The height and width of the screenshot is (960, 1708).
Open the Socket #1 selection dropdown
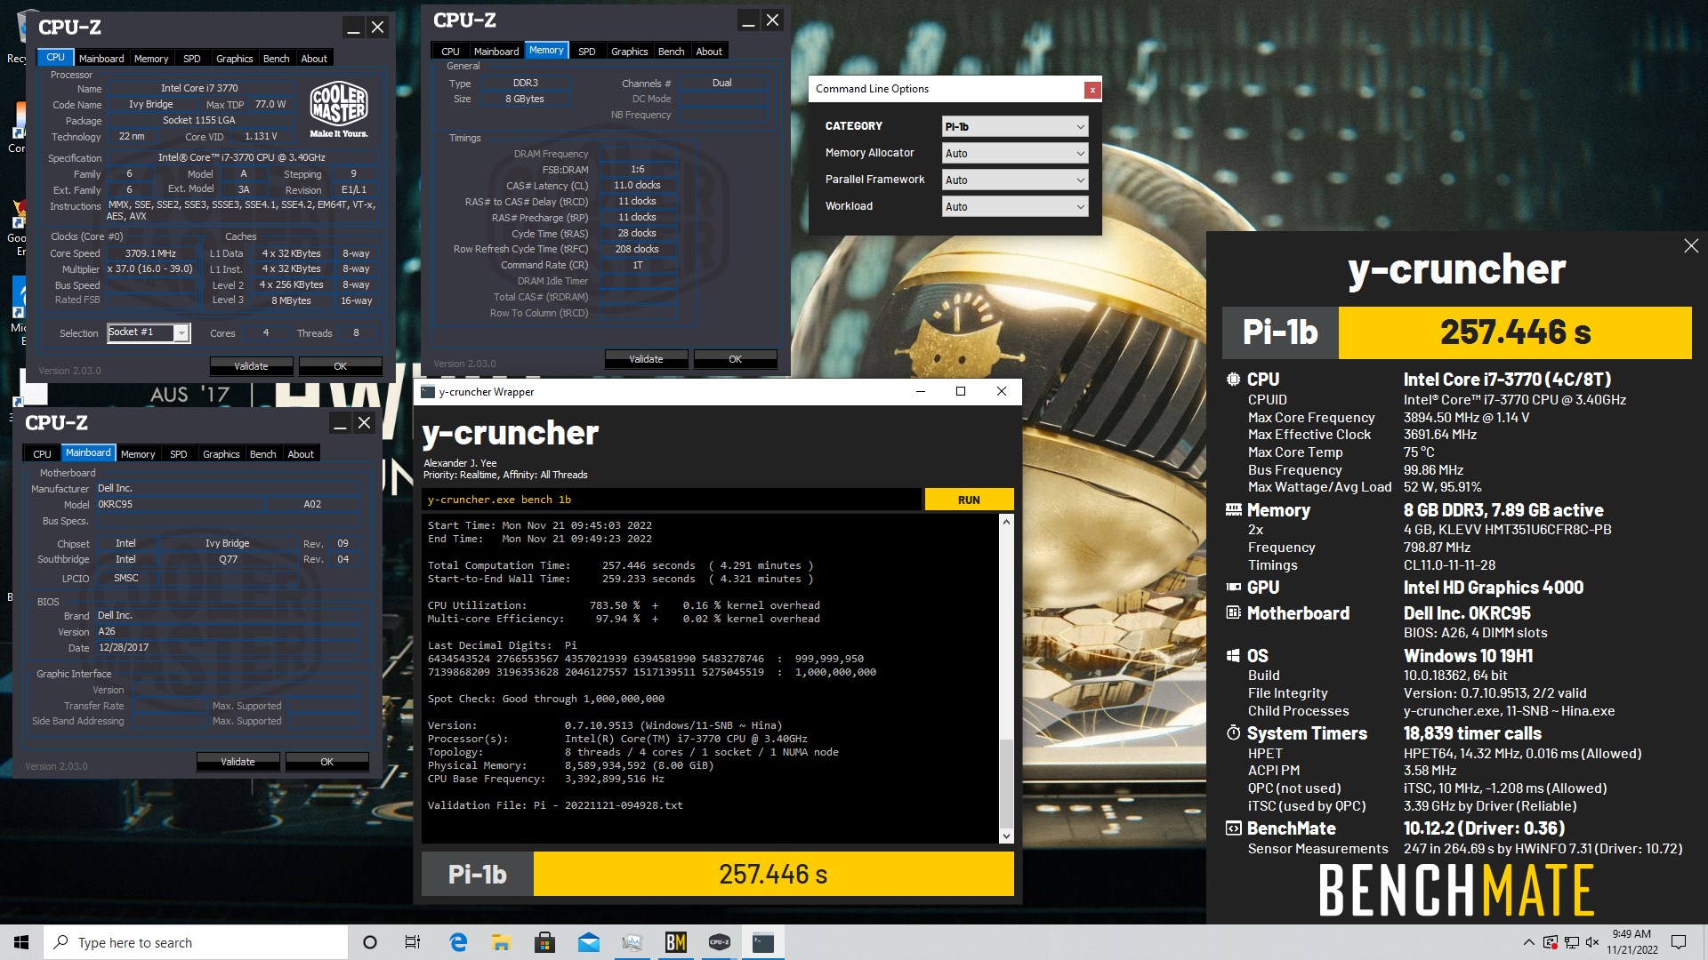coord(149,332)
